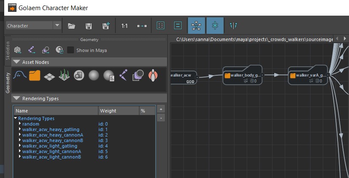Select the walker_acw_light_cannonB rendering type
349x178 pixels.
point(52,157)
